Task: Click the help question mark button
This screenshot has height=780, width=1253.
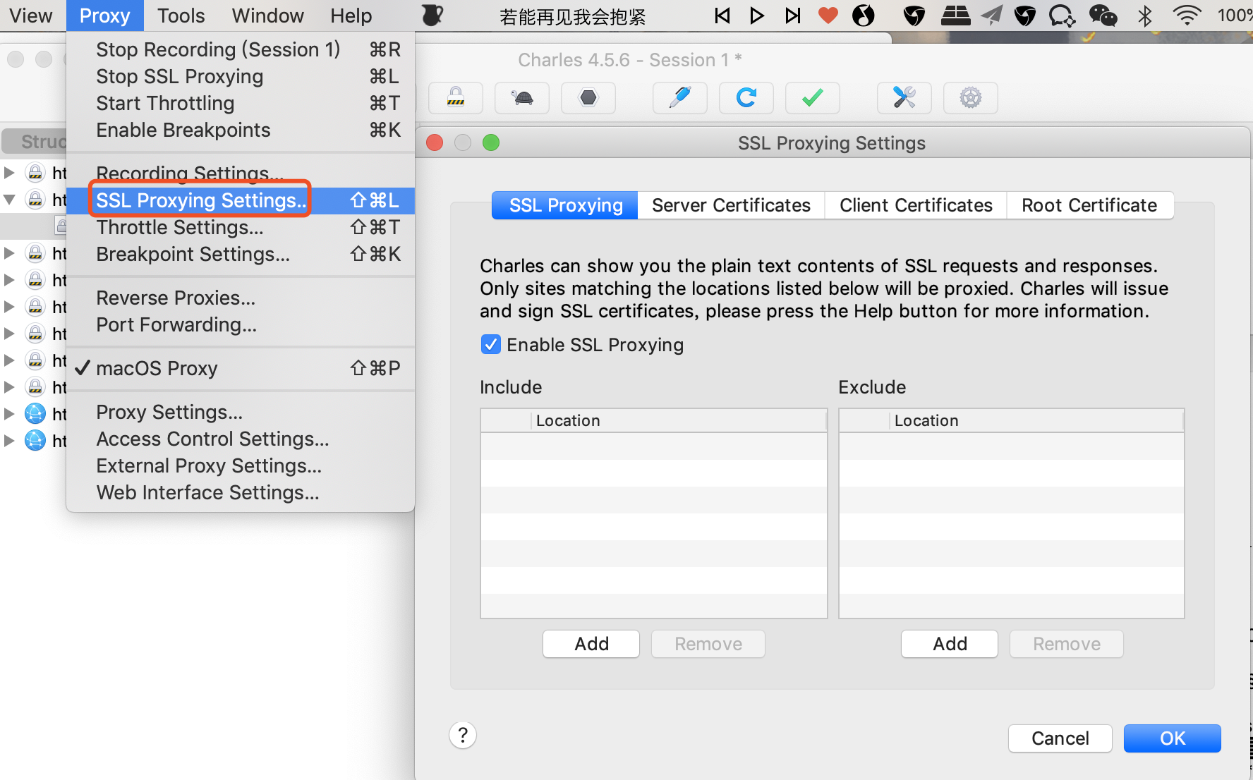Action: point(463,736)
